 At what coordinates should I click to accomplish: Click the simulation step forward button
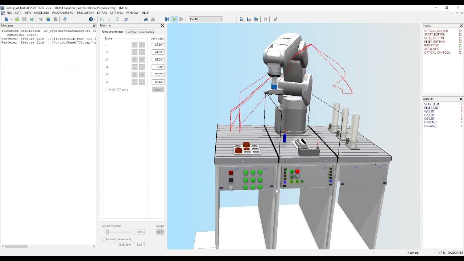pos(181,19)
